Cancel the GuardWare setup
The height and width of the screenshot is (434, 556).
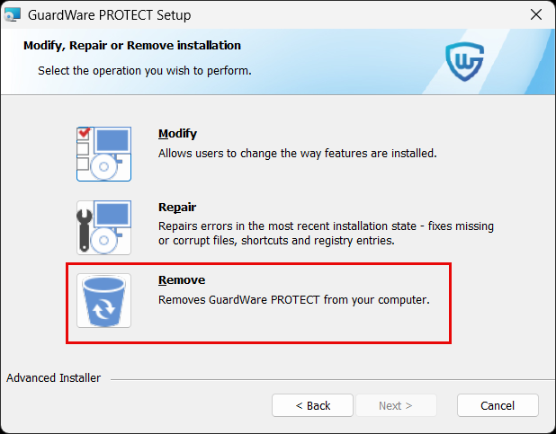498,405
